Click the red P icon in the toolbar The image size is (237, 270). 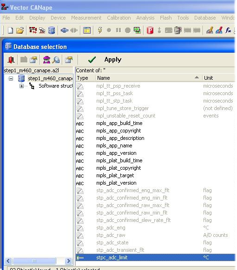pos(150,30)
